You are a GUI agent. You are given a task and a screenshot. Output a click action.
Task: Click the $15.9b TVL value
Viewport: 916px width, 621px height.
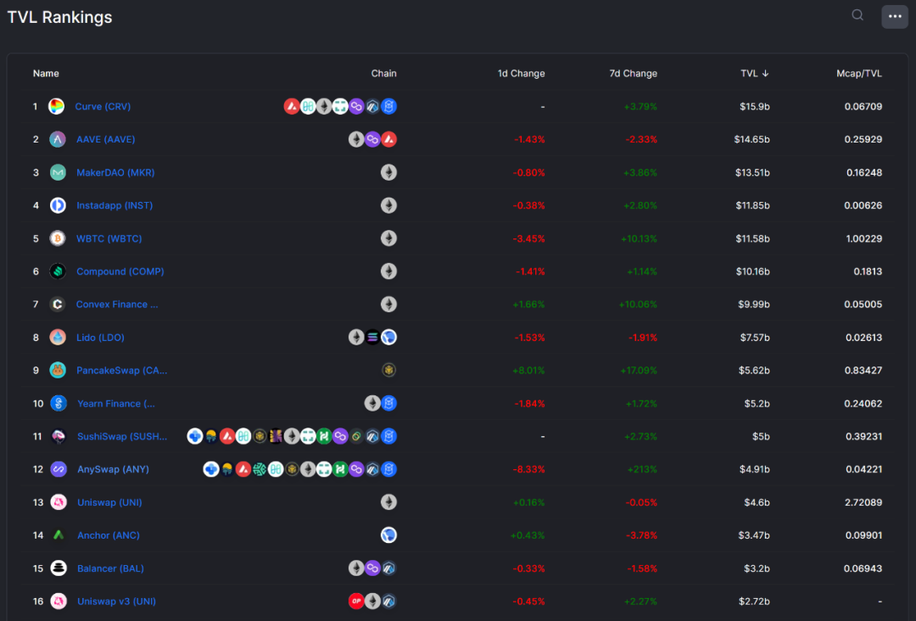(x=754, y=106)
